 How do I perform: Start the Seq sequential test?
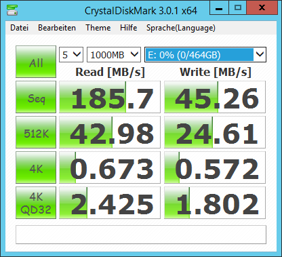click(36, 97)
